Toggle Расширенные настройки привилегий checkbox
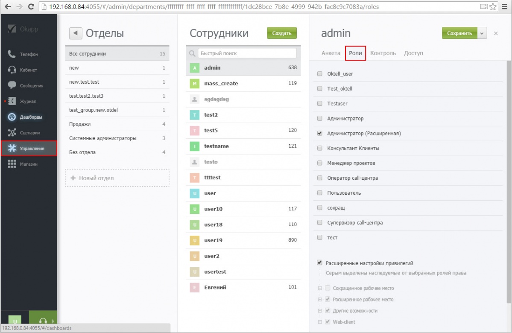The height and width of the screenshot is (333, 512). coord(319,263)
